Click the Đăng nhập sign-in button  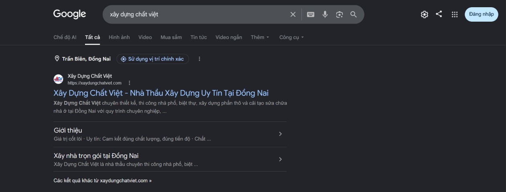click(482, 14)
